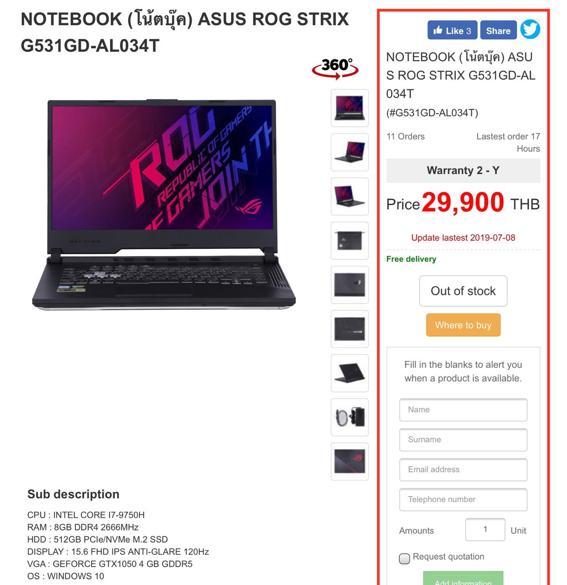567x585 pixels.
Task: Focus the Telephone number field
Action: [463, 500]
